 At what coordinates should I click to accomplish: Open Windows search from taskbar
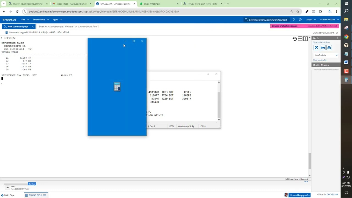pyautogui.click(x=346, y=11)
